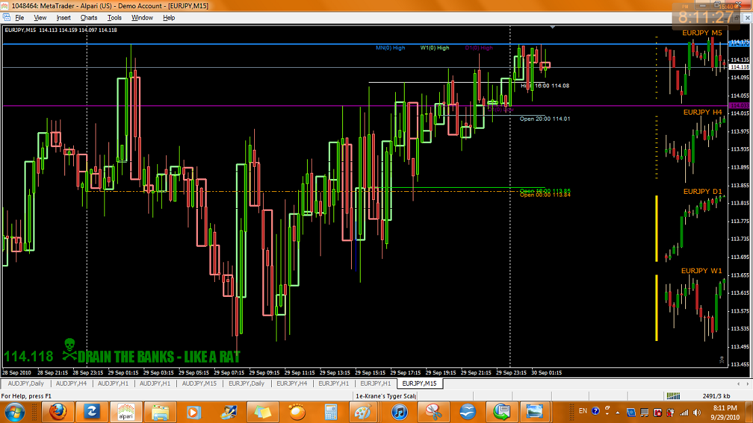The image size is (753, 423).
Task: Click the EN language indicator in tray
Action: click(582, 411)
